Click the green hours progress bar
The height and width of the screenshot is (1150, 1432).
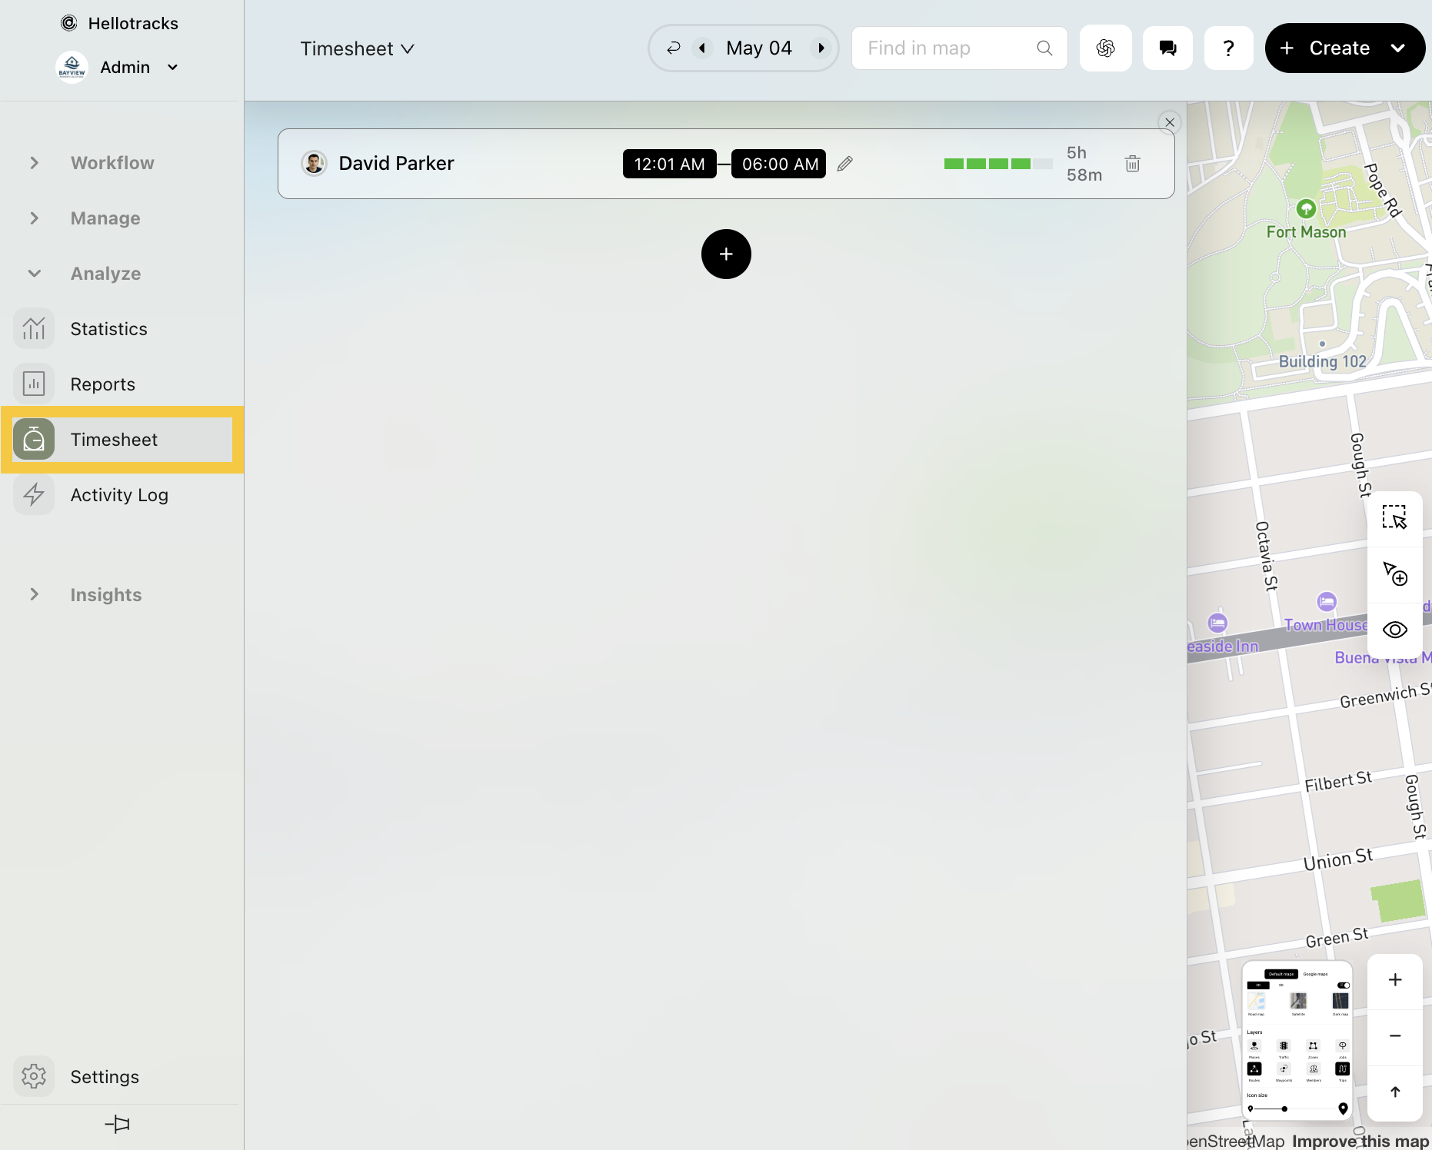[x=998, y=164]
